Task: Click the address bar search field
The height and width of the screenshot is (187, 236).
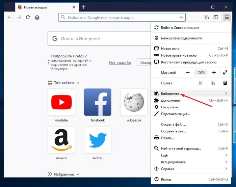Action: click(122, 18)
